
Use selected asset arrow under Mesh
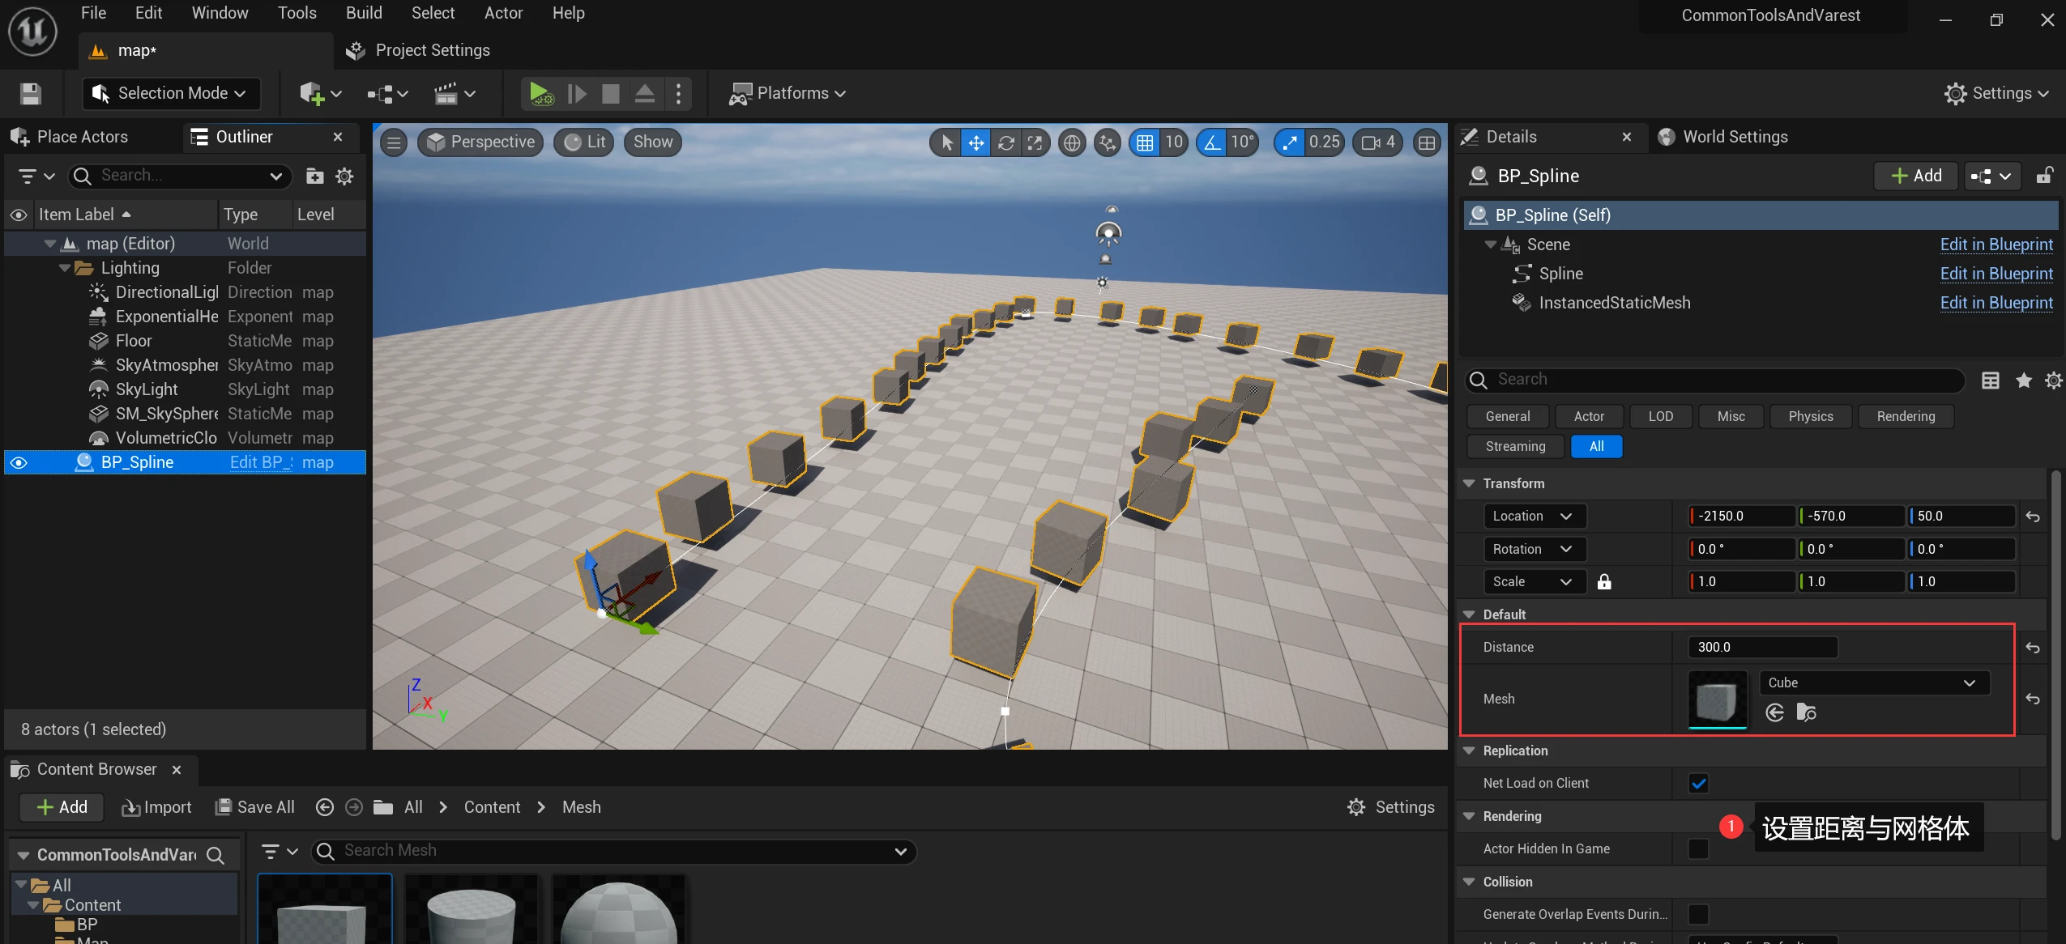coord(1775,712)
